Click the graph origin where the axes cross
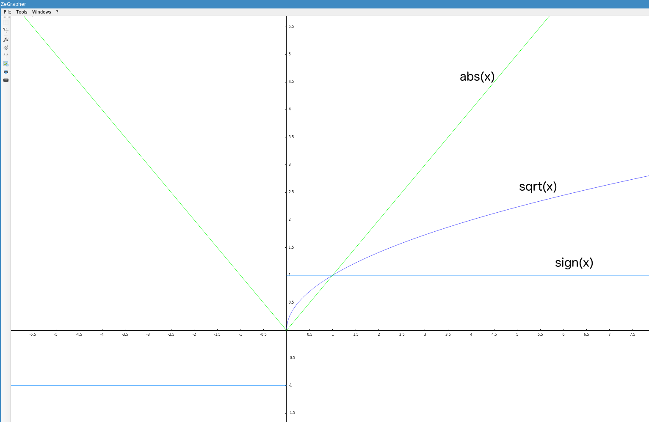The height and width of the screenshot is (422, 649). (x=287, y=330)
